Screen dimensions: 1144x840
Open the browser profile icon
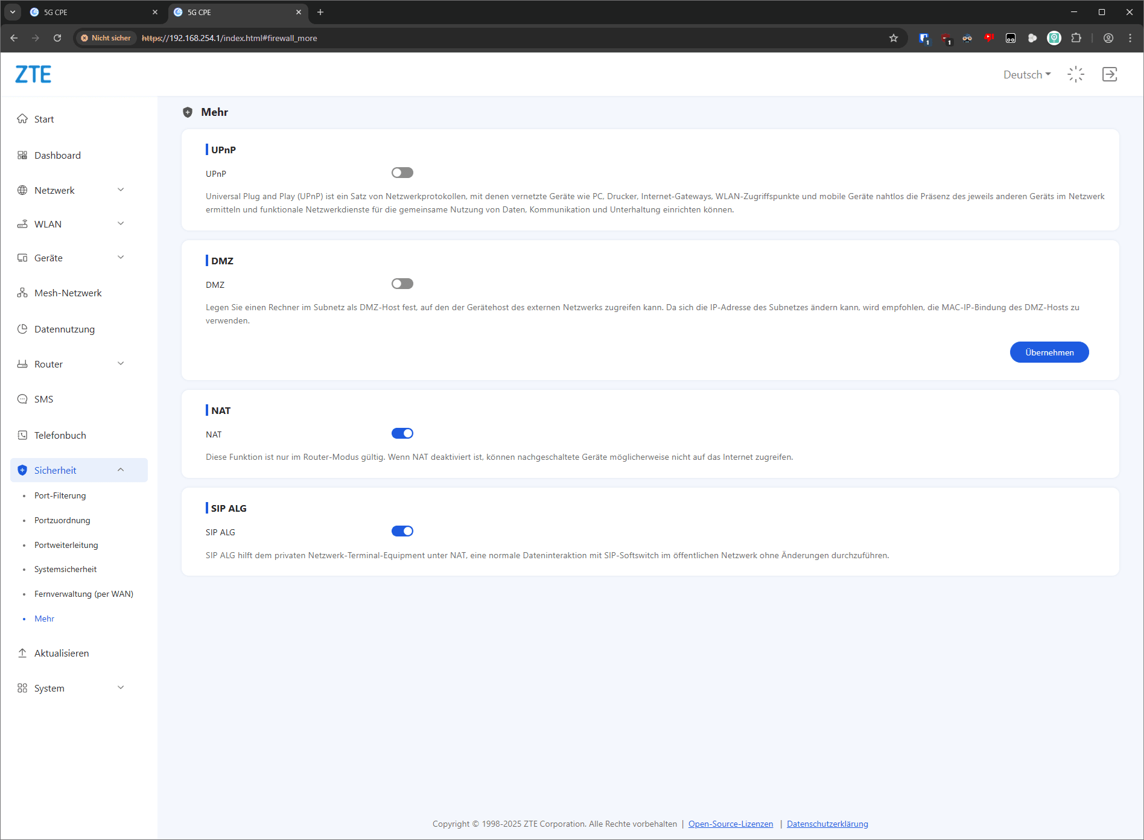pyautogui.click(x=1108, y=38)
